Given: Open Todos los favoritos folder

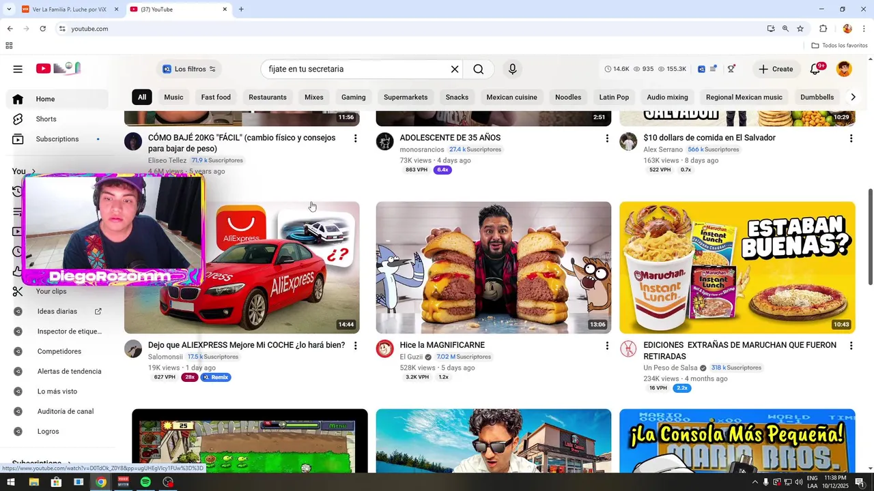Looking at the screenshot, I should coord(840,46).
